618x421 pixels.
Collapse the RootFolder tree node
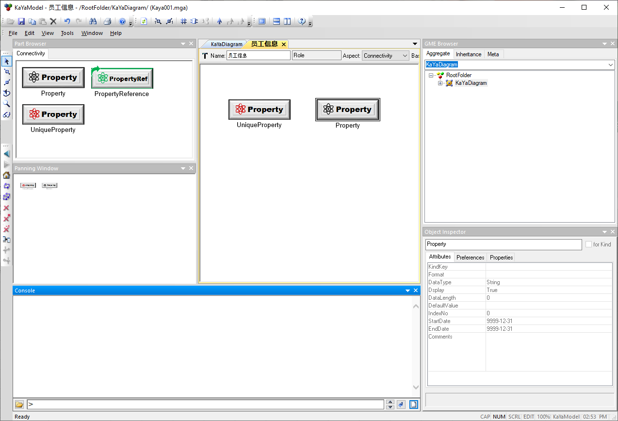[431, 75]
